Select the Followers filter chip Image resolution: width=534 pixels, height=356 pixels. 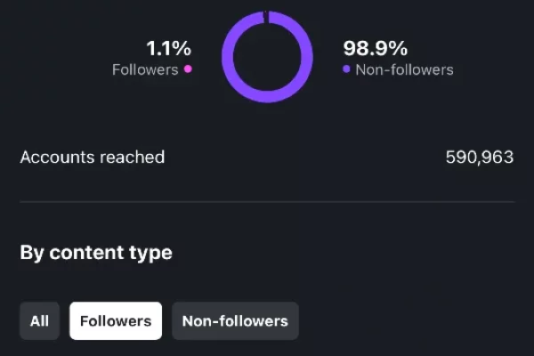tap(116, 321)
